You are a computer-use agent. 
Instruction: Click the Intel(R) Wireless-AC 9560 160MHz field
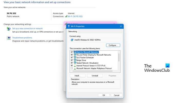point(95,40)
